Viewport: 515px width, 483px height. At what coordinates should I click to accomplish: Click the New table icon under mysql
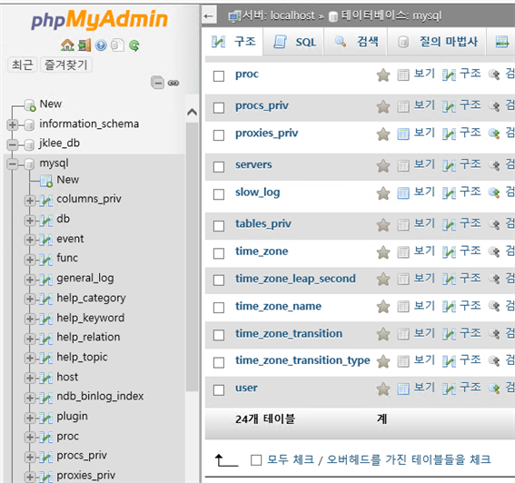(x=46, y=181)
